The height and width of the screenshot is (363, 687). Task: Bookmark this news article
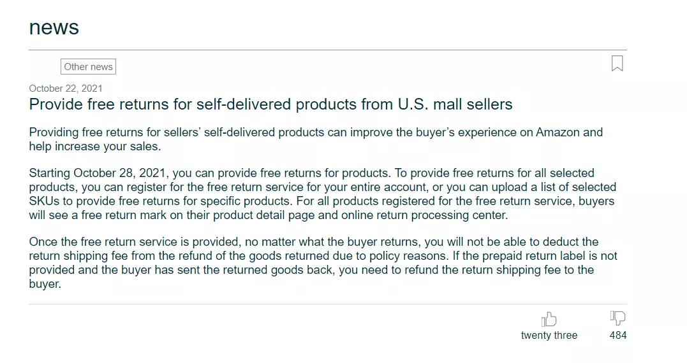(617, 64)
